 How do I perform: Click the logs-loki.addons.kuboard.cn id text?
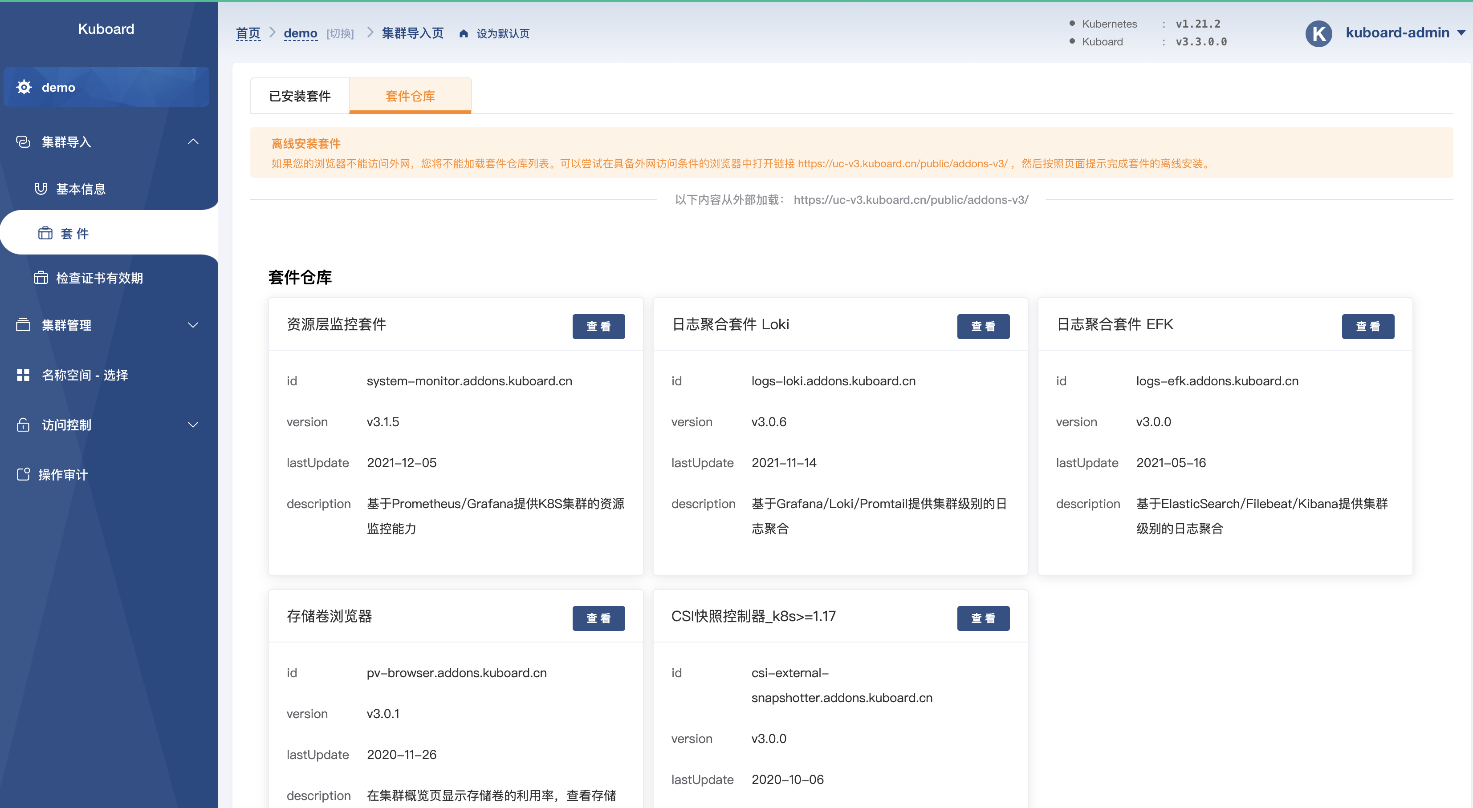tap(833, 380)
